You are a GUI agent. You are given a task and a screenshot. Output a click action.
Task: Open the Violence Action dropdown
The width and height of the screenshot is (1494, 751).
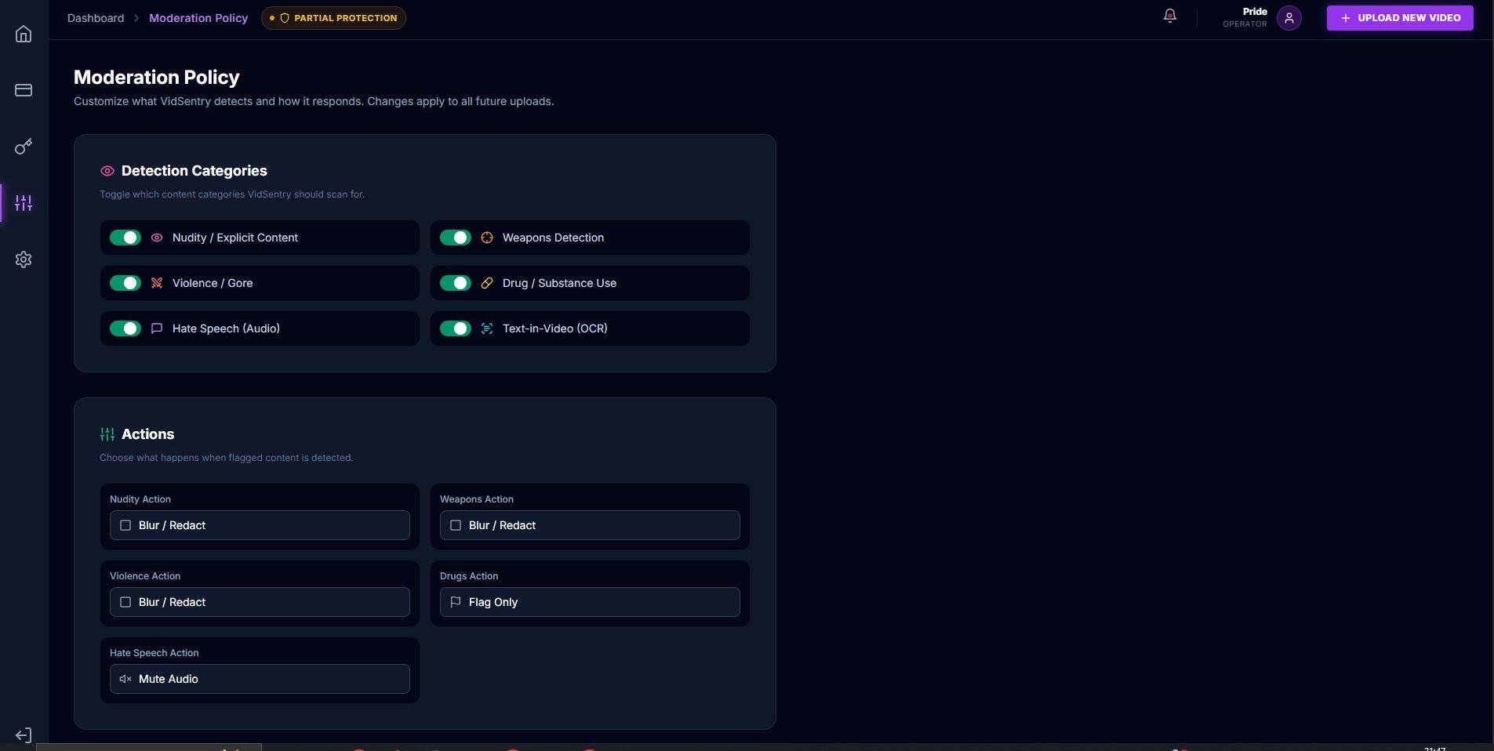(260, 602)
